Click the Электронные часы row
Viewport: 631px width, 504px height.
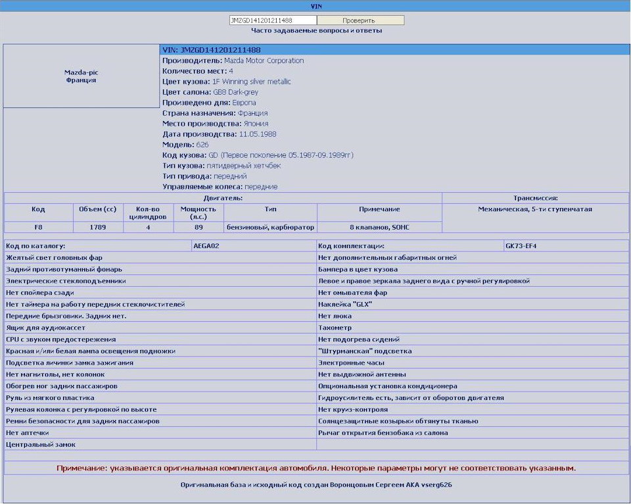tap(473, 363)
